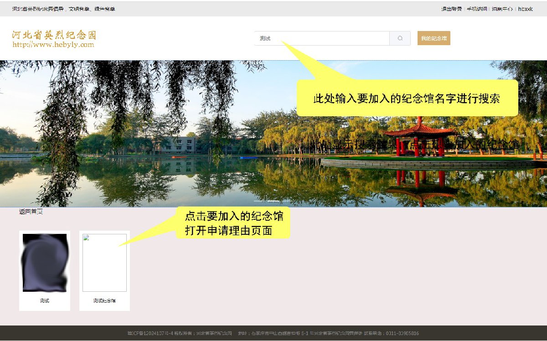Click the 河北省英烈纪念园 site logo

[x=54, y=35]
